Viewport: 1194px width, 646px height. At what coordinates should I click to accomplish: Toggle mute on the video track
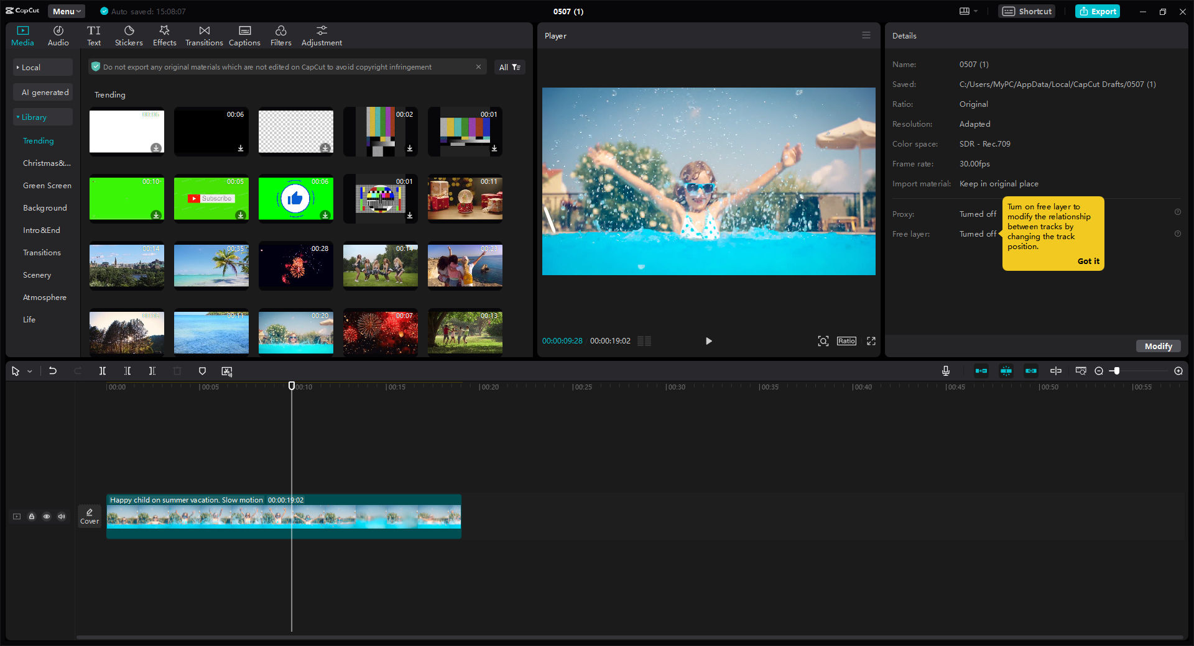(x=61, y=516)
